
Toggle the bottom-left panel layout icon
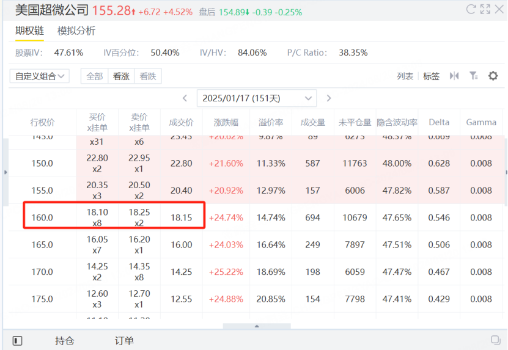coord(17,341)
